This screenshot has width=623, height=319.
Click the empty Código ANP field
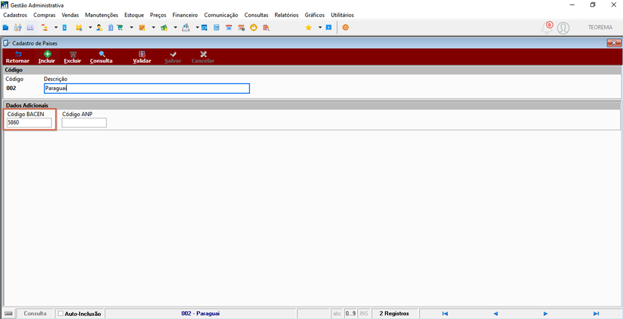click(x=84, y=123)
